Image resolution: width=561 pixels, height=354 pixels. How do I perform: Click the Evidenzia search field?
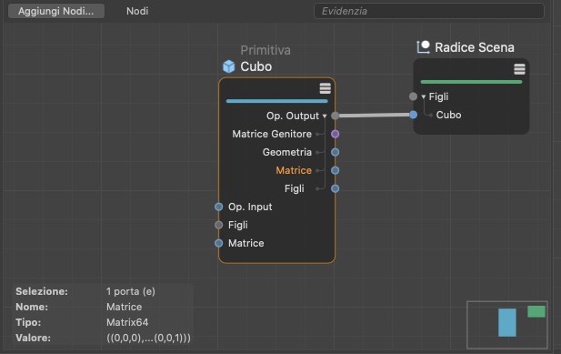pyautogui.click(x=429, y=11)
